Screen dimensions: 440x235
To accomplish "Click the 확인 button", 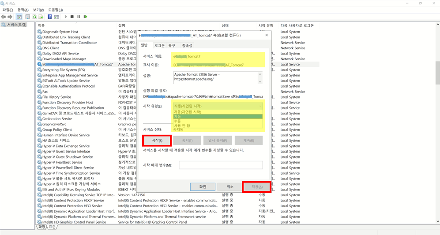I will click(203, 187).
